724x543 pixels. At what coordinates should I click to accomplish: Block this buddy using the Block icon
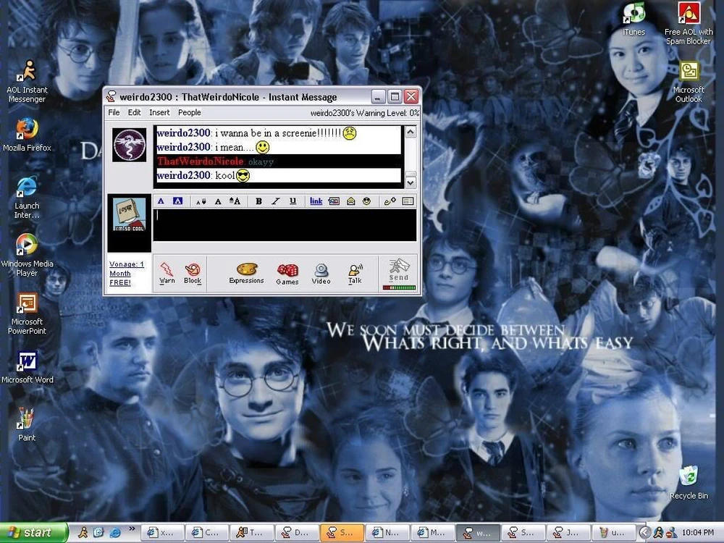click(193, 271)
